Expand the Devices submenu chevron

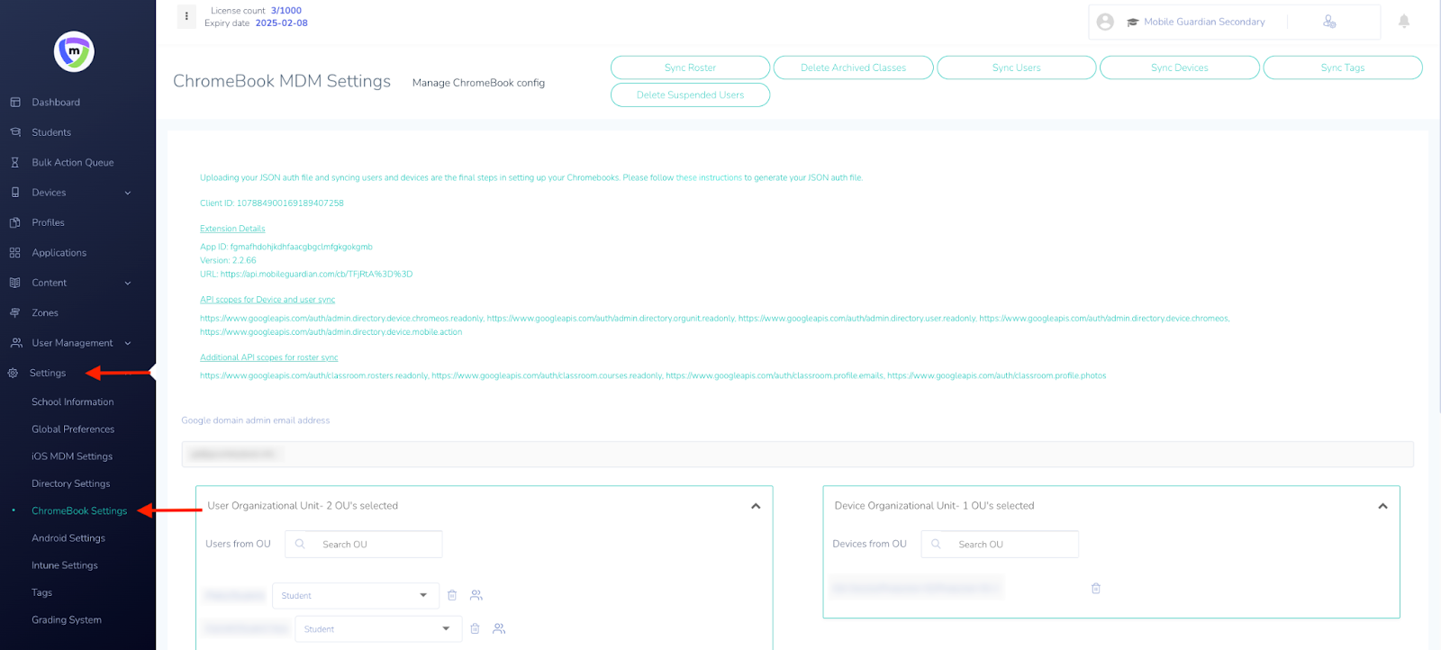click(x=128, y=193)
